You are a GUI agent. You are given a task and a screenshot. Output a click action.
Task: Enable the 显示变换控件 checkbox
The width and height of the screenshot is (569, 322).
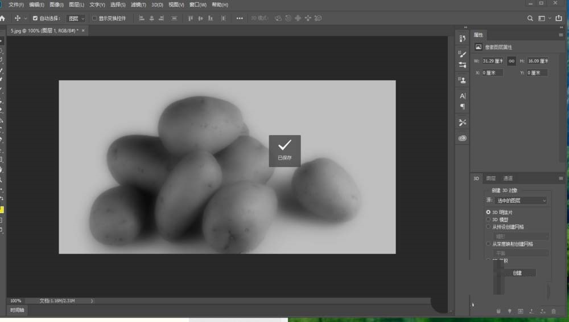click(x=94, y=18)
